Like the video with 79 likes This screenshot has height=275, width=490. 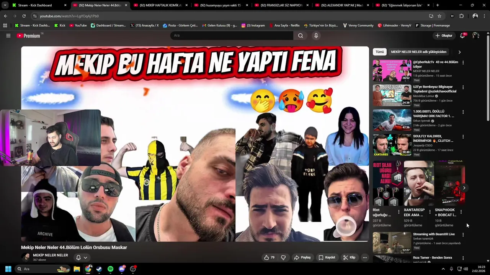269,257
